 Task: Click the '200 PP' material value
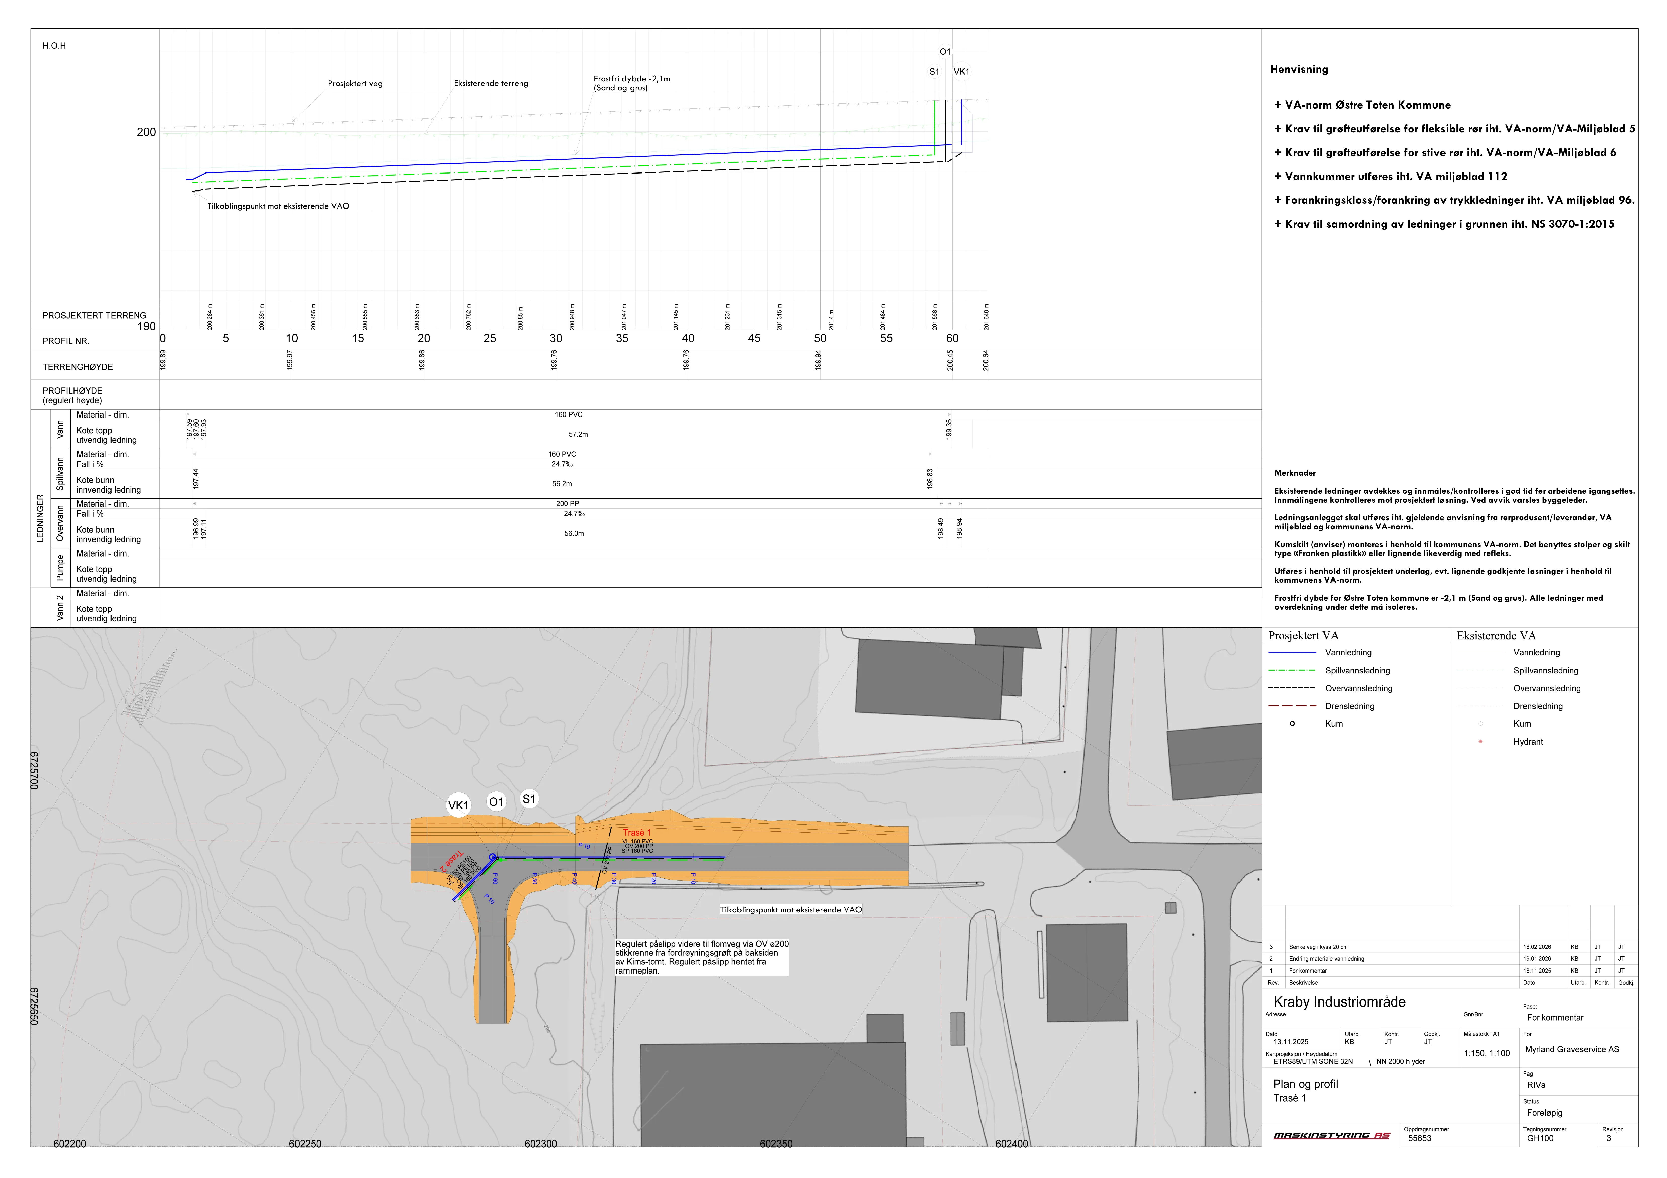pos(568,504)
